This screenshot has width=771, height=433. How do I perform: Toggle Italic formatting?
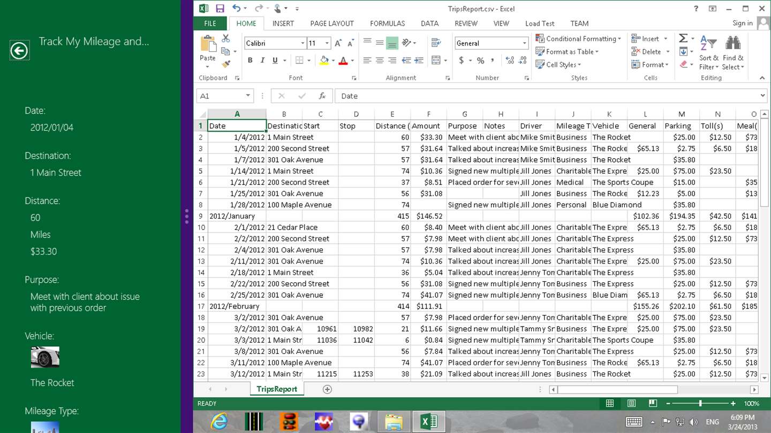(262, 60)
